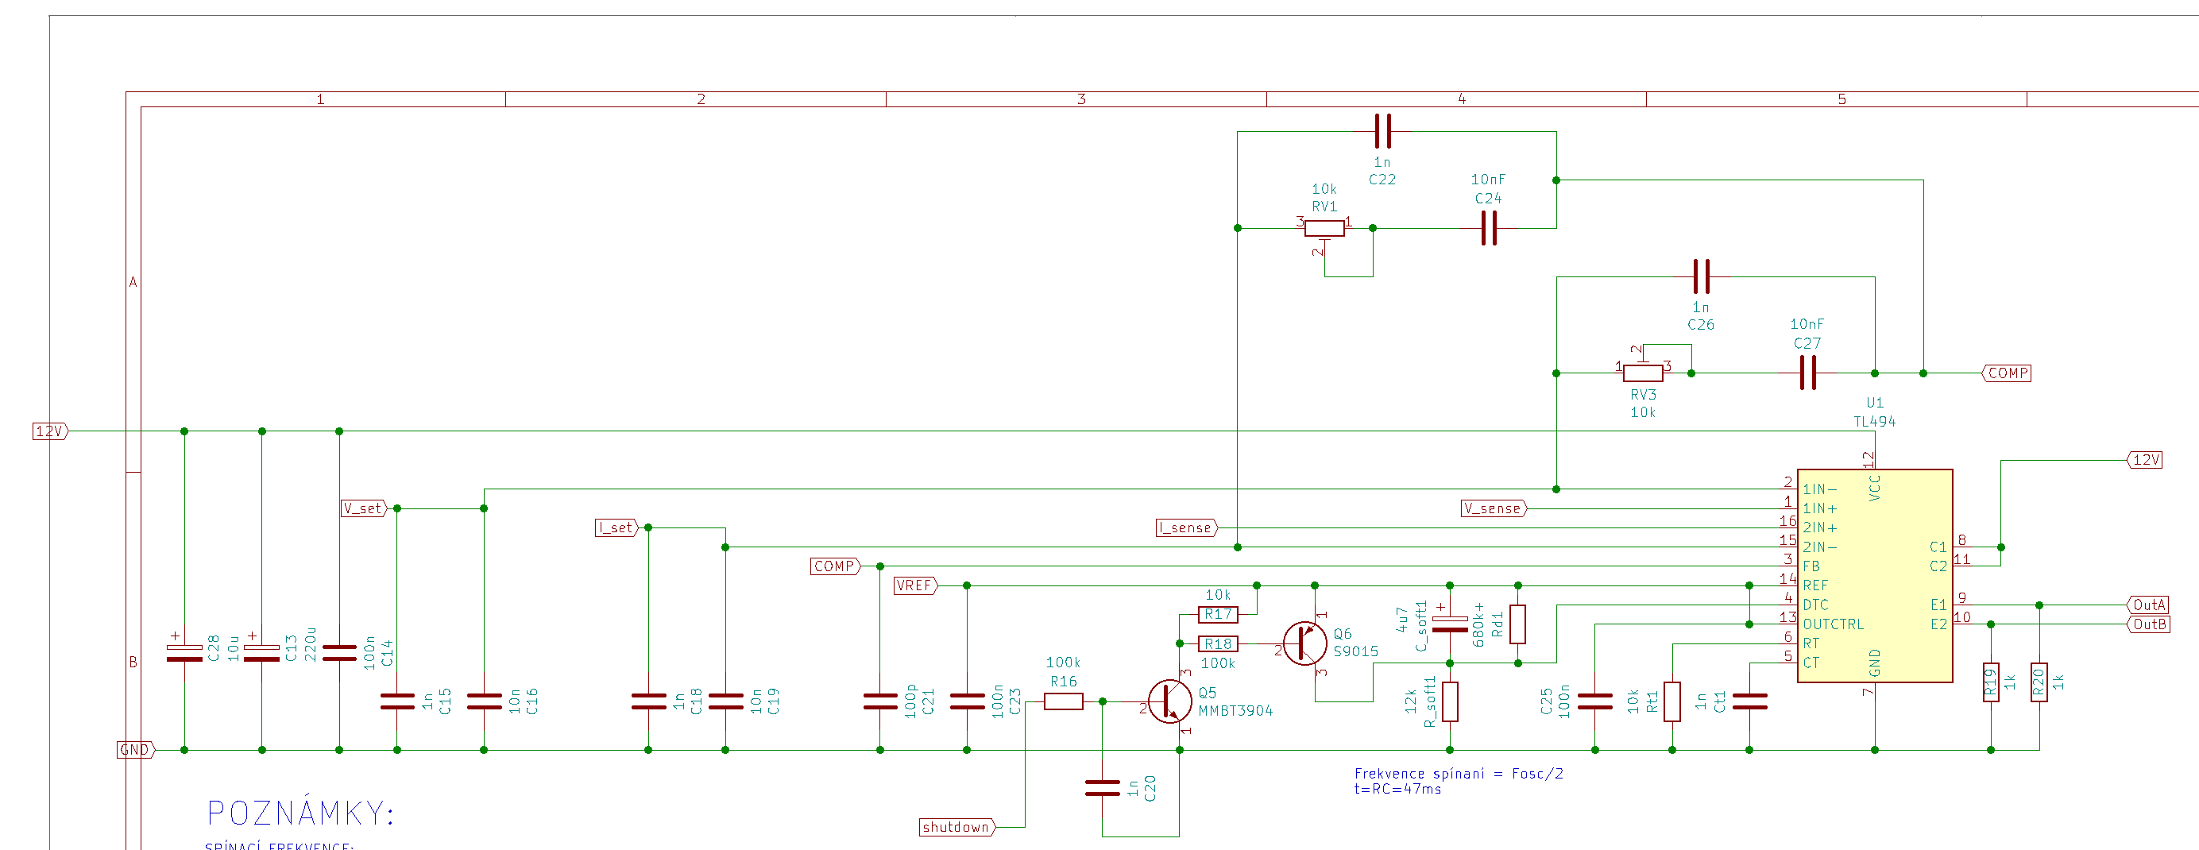Select resistor R20 symbol
This screenshot has height=850, width=2199.
coord(2039,682)
